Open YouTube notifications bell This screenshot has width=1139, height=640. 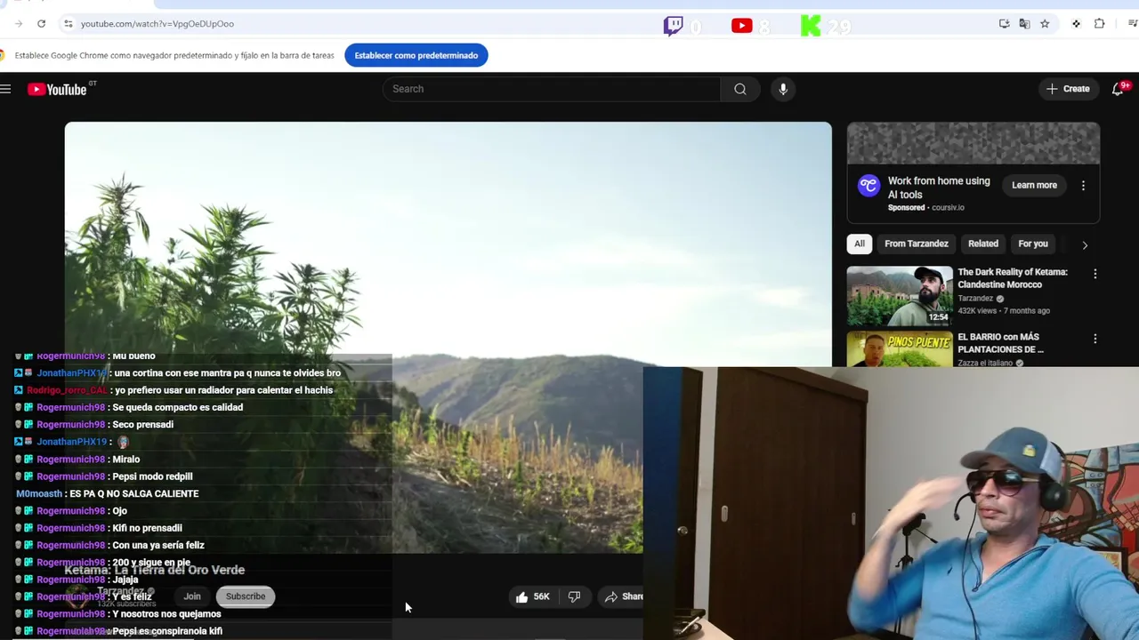[1118, 89]
